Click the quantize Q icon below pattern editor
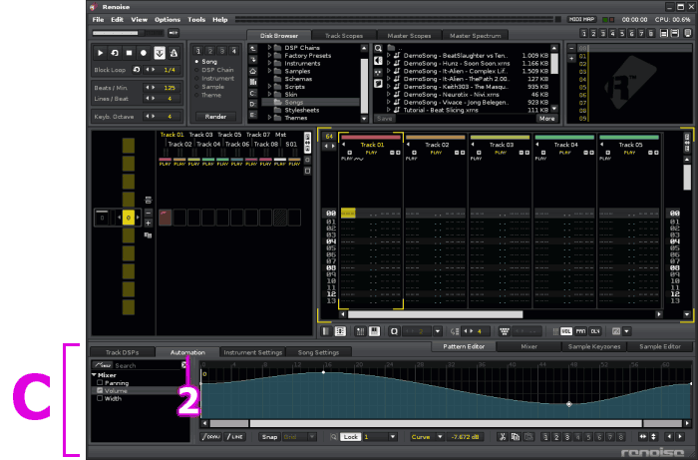698x460 pixels. [x=394, y=331]
